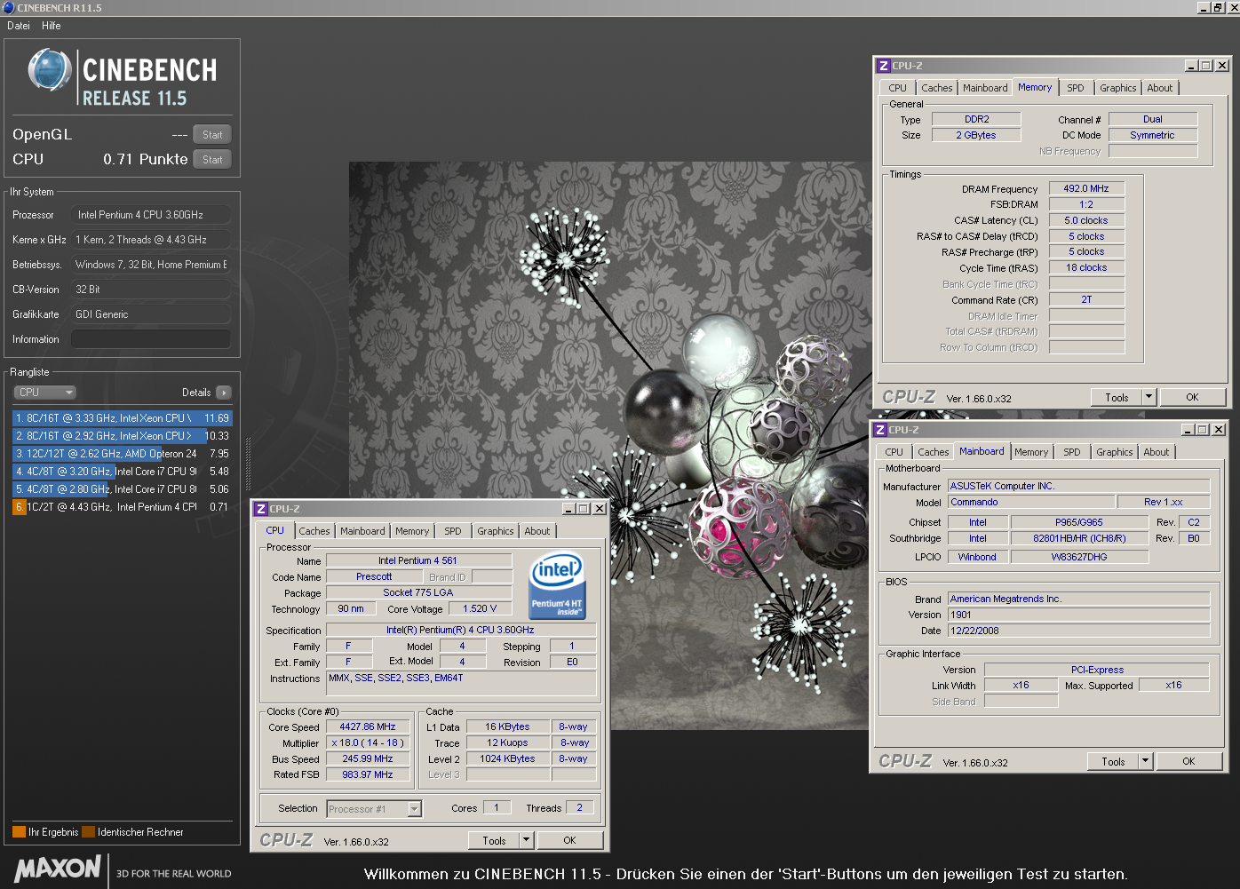Click the Z icon in the CPU tab CPU-Z title bar
The image size is (1240, 889).
[260, 509]
